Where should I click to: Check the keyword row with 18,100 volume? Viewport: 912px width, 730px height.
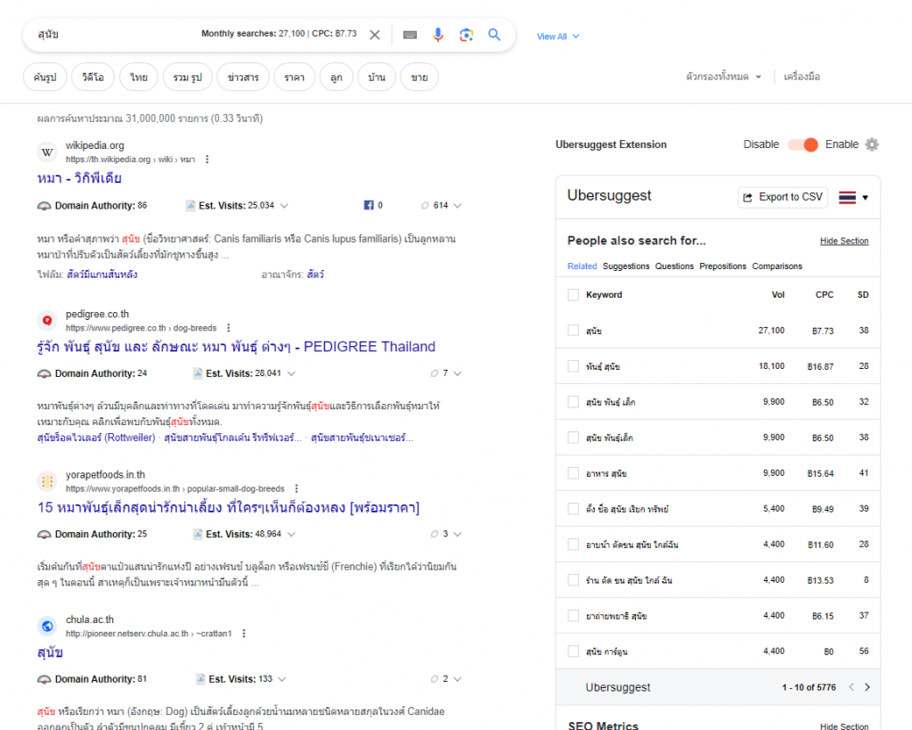[574, 366]
